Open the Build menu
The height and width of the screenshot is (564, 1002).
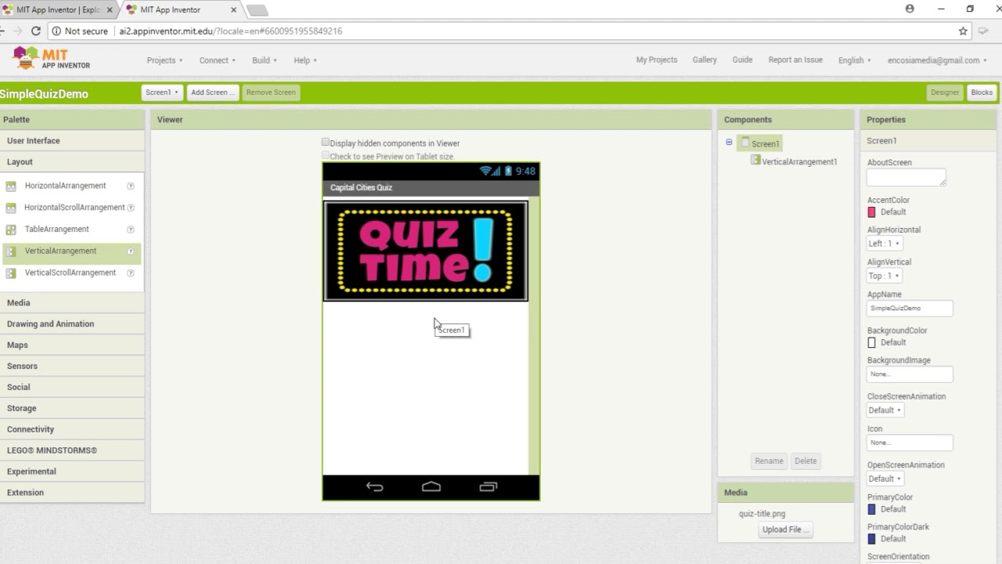265,60
